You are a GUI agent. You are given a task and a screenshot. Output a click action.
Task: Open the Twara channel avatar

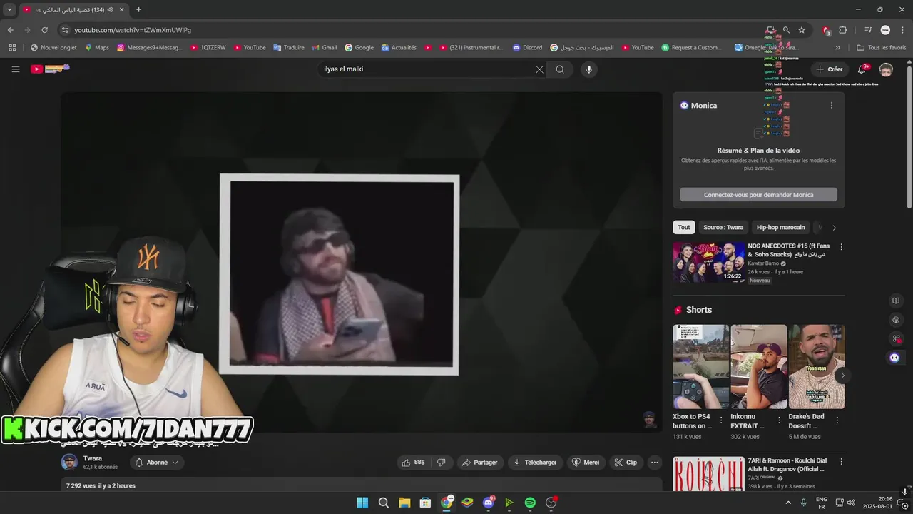(69, 462)
